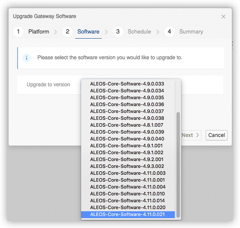Choose ALEOS-Core-Software-4.11.0.003
The height and width of the screenshot is (228, 240).
point(128,173)
